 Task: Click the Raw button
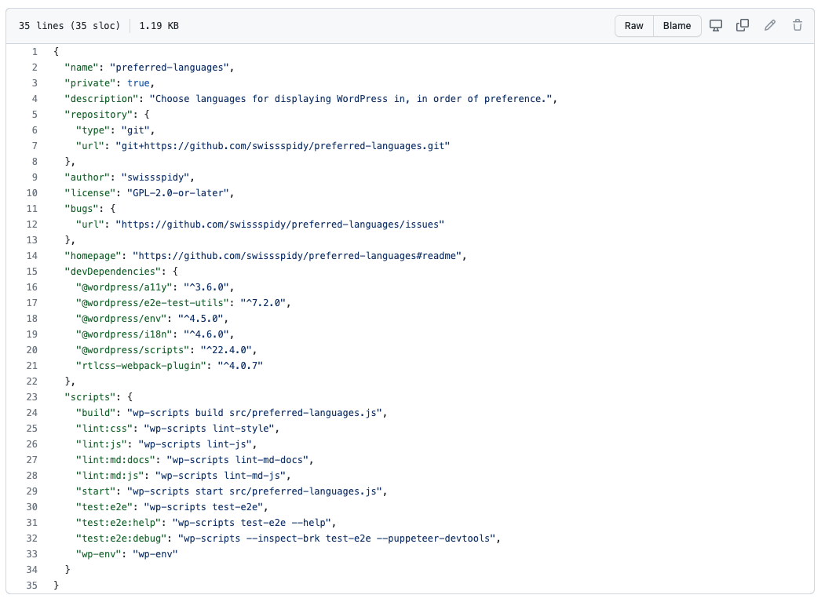pyautogui.click(x=633, y=25)
